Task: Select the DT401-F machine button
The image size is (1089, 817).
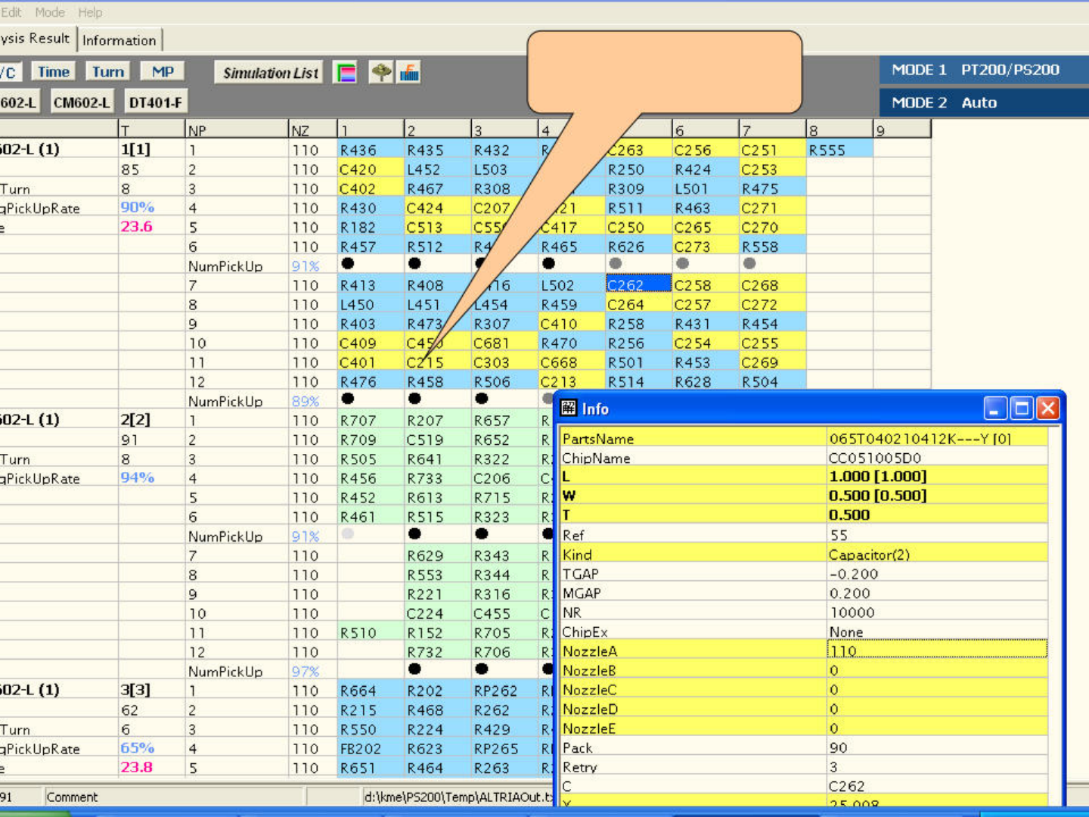Action: tap(155, 102)
